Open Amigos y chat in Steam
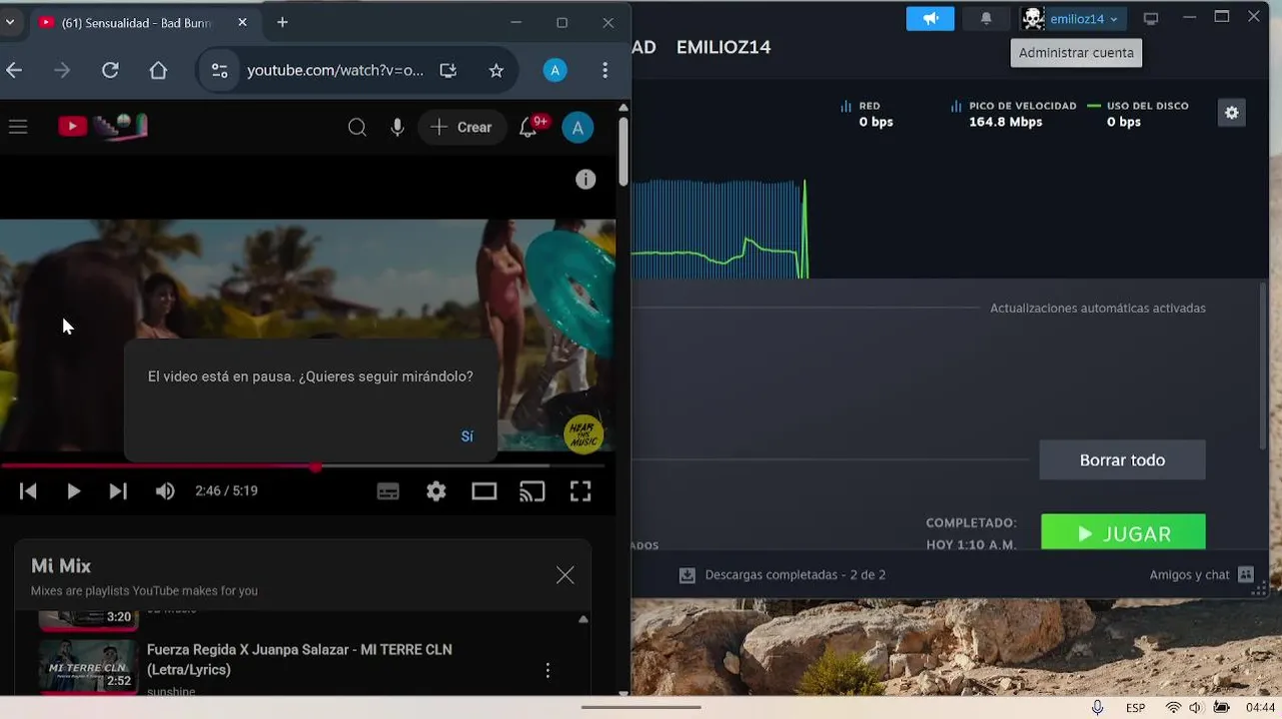The image size is (1282, 719). [x=1201, y=575]
